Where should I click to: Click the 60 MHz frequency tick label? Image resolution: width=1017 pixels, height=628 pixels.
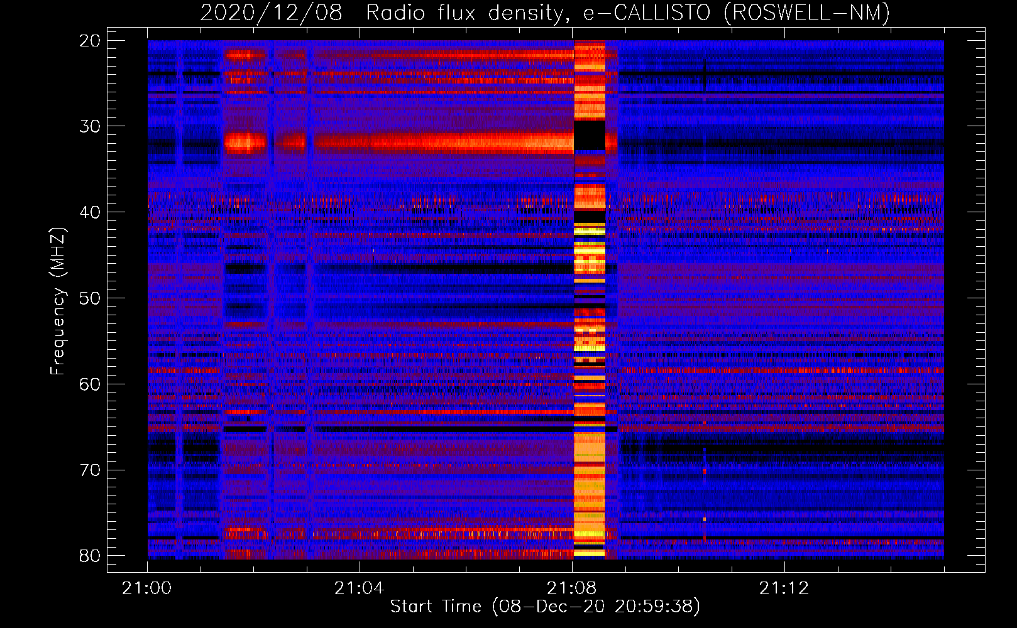click(x=89, y=384)
